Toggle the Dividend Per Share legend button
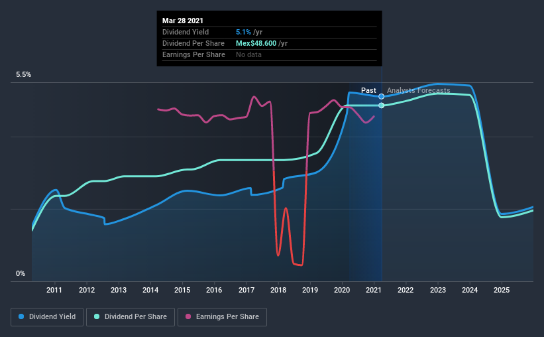Screen dimensions: 544x337 [x=131, y=317]
